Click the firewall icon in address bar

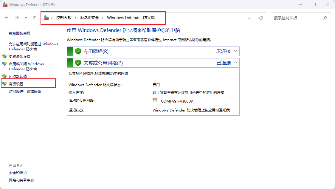pos(46,18)
